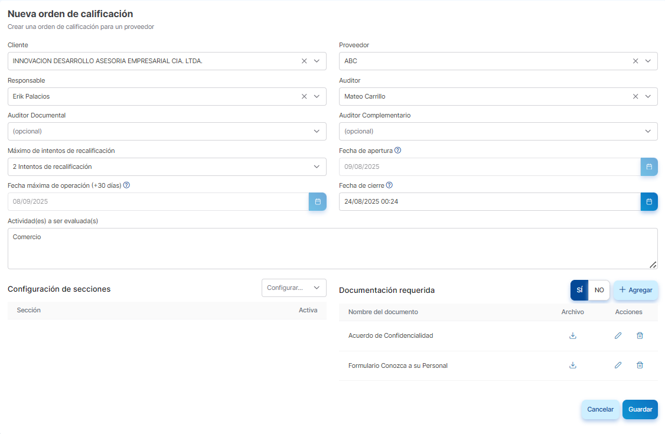Download the Acuerdo de Confidencialidad file

[x=572, y=335]
